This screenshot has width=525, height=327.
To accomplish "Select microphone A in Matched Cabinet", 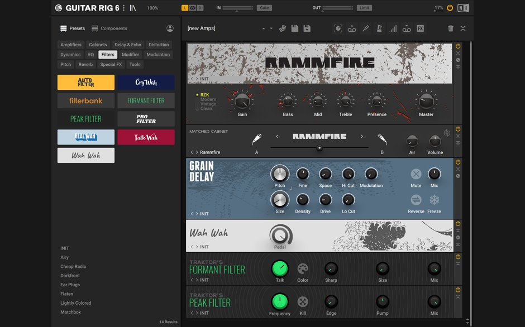I will point(257,140).
